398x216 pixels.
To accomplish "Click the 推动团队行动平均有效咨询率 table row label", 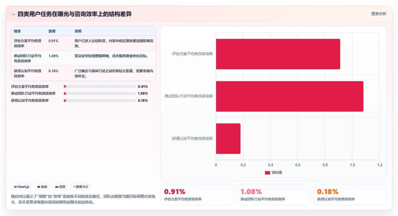I will coord(28,58).
